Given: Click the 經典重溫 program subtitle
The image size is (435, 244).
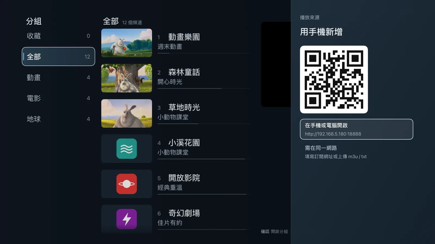Looking at the screenshot, I should point(170,188).
